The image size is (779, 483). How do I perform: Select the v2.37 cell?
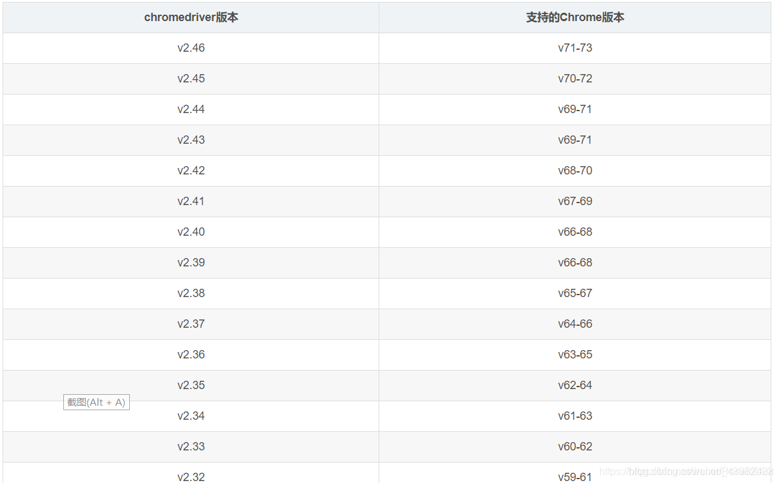[x=191, y=324]
